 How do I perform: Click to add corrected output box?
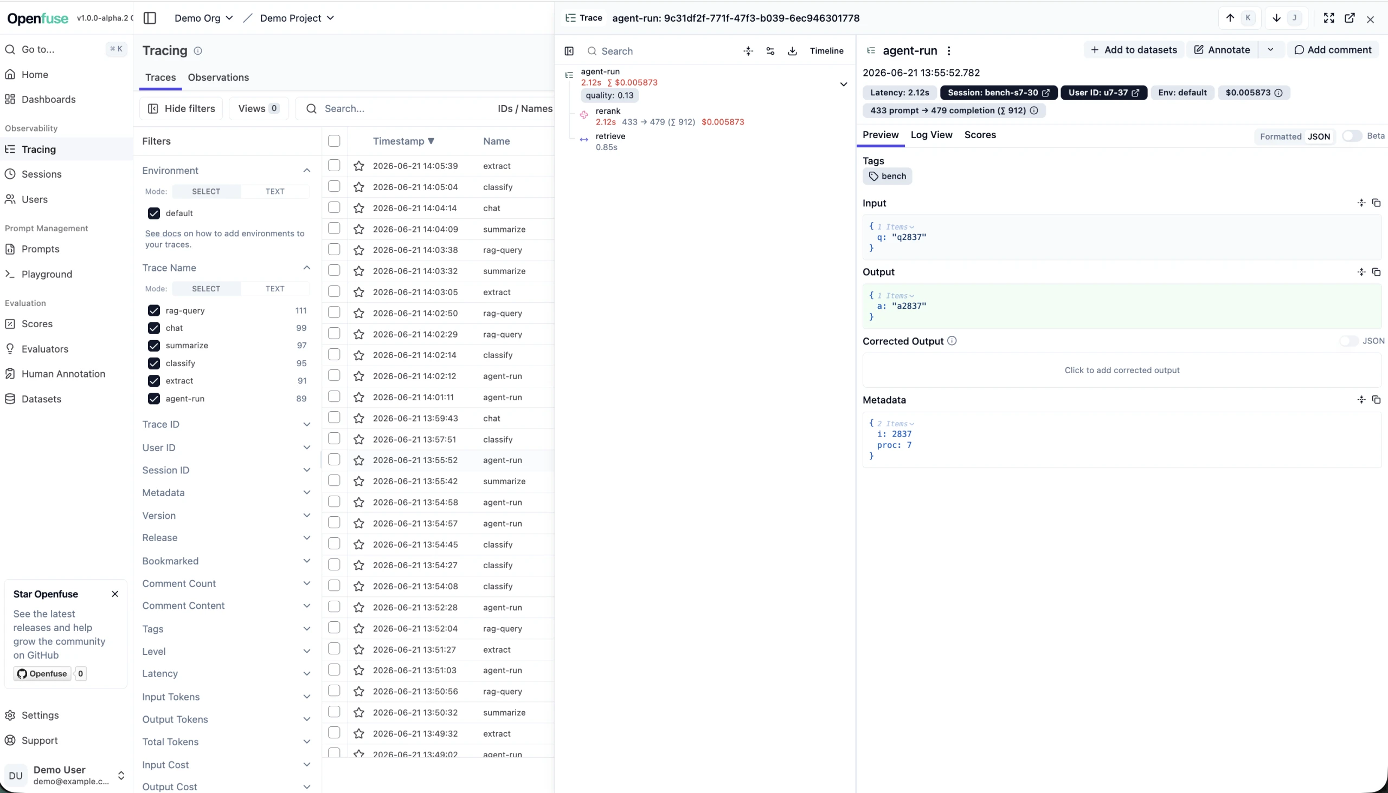(1121, 370)
